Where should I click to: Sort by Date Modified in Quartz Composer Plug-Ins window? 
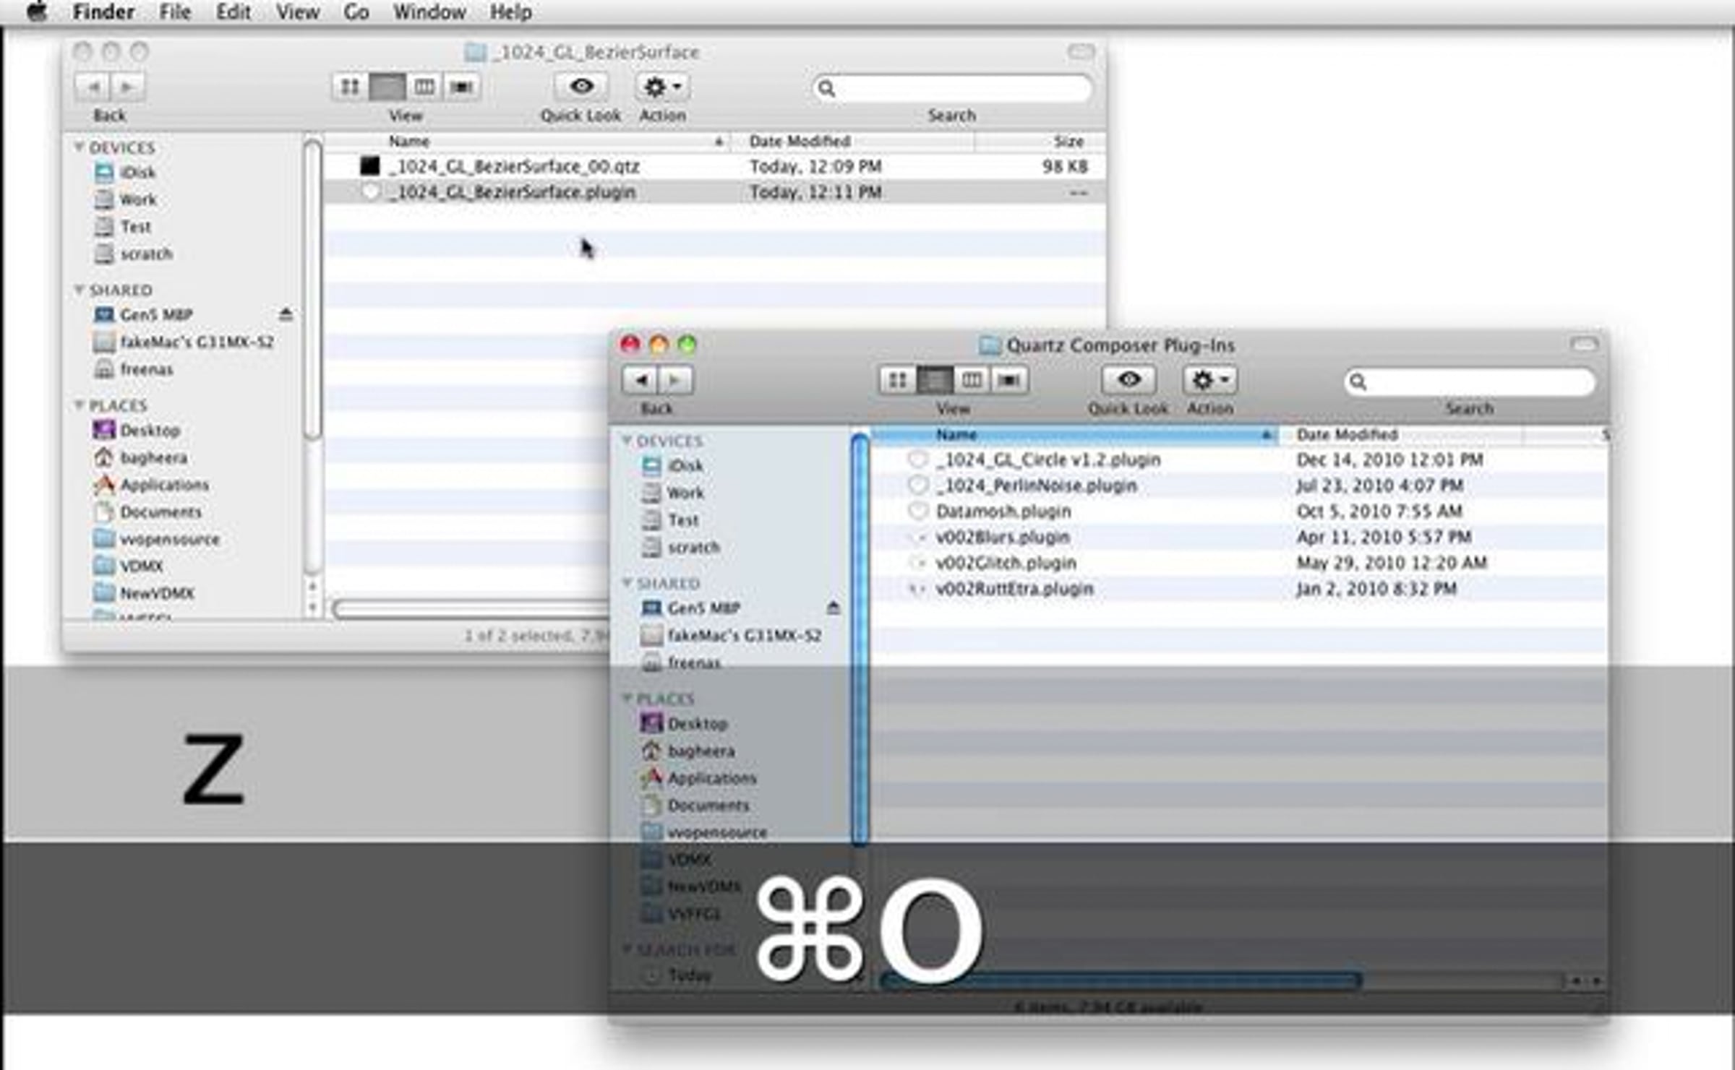coord(1401,435)
